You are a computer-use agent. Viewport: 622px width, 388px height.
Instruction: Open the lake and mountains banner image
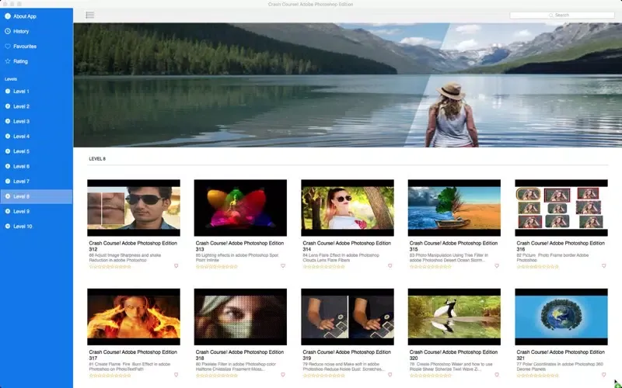[x=348, y=85]
